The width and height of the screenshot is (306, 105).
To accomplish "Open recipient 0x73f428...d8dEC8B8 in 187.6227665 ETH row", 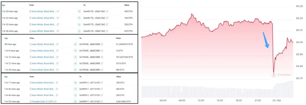I will click(90, 57).
